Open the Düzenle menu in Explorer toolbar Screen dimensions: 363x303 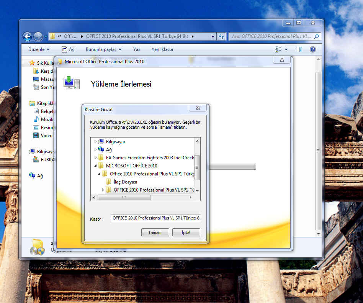point(39,49)
